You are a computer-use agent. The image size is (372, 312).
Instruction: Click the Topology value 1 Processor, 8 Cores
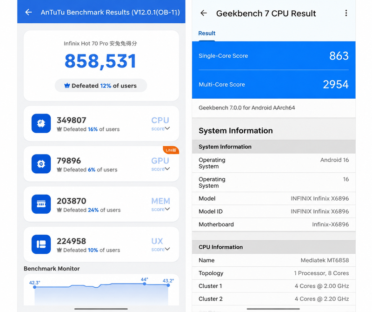321,273
